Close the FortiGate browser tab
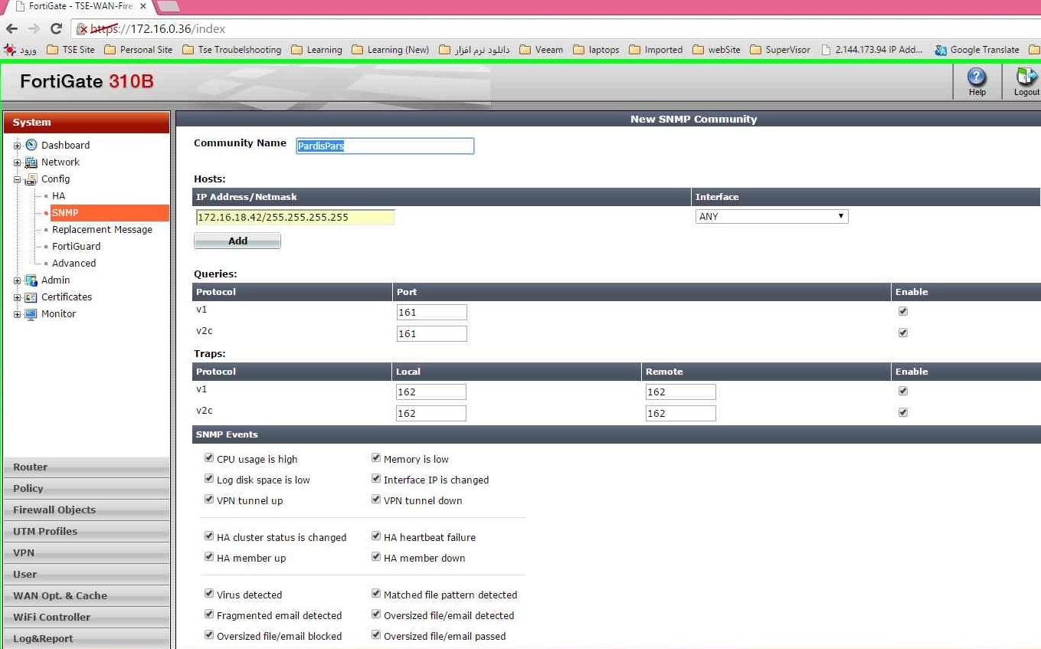 [x=142, y=6]
